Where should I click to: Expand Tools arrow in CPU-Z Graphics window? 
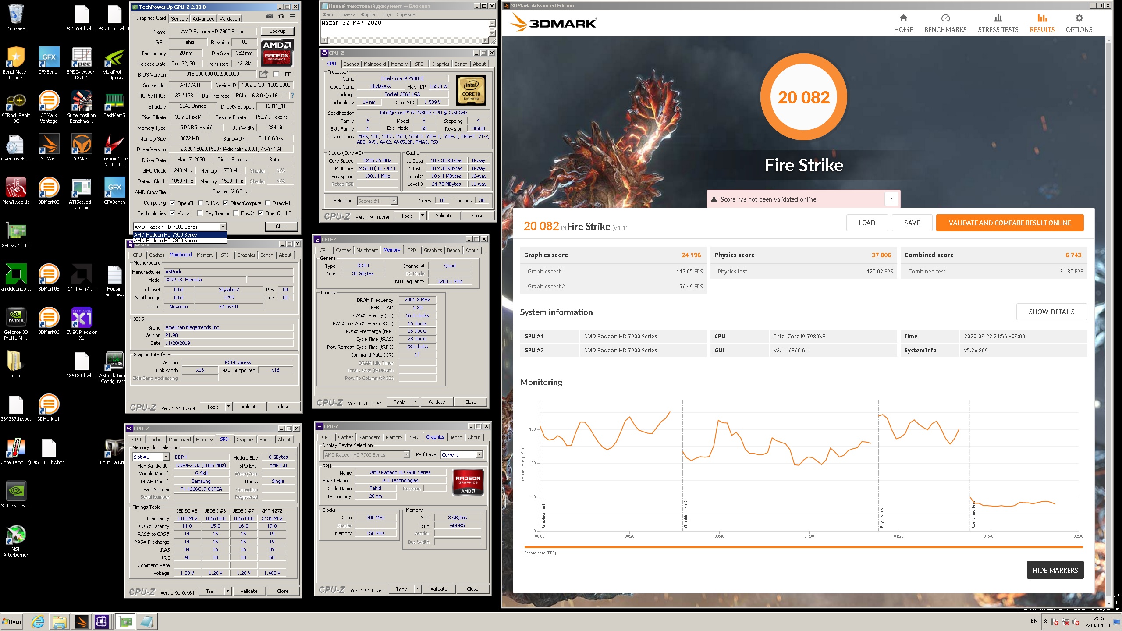click(417, 589)
